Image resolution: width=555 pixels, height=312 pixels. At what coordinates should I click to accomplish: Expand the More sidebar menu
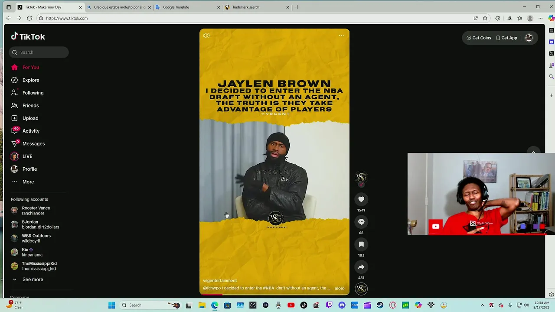[x=28, y=182]
